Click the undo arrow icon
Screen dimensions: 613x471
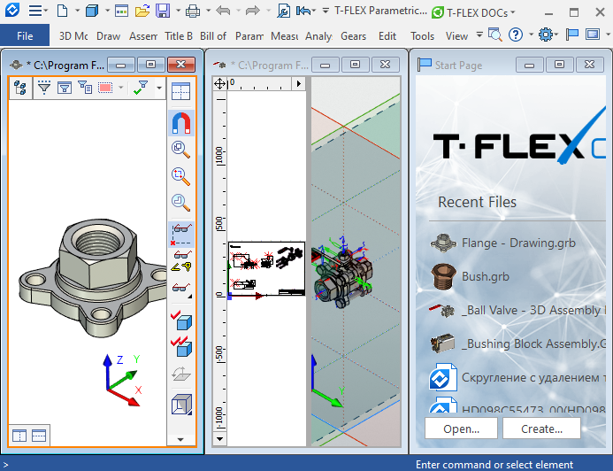click(223, 11)
